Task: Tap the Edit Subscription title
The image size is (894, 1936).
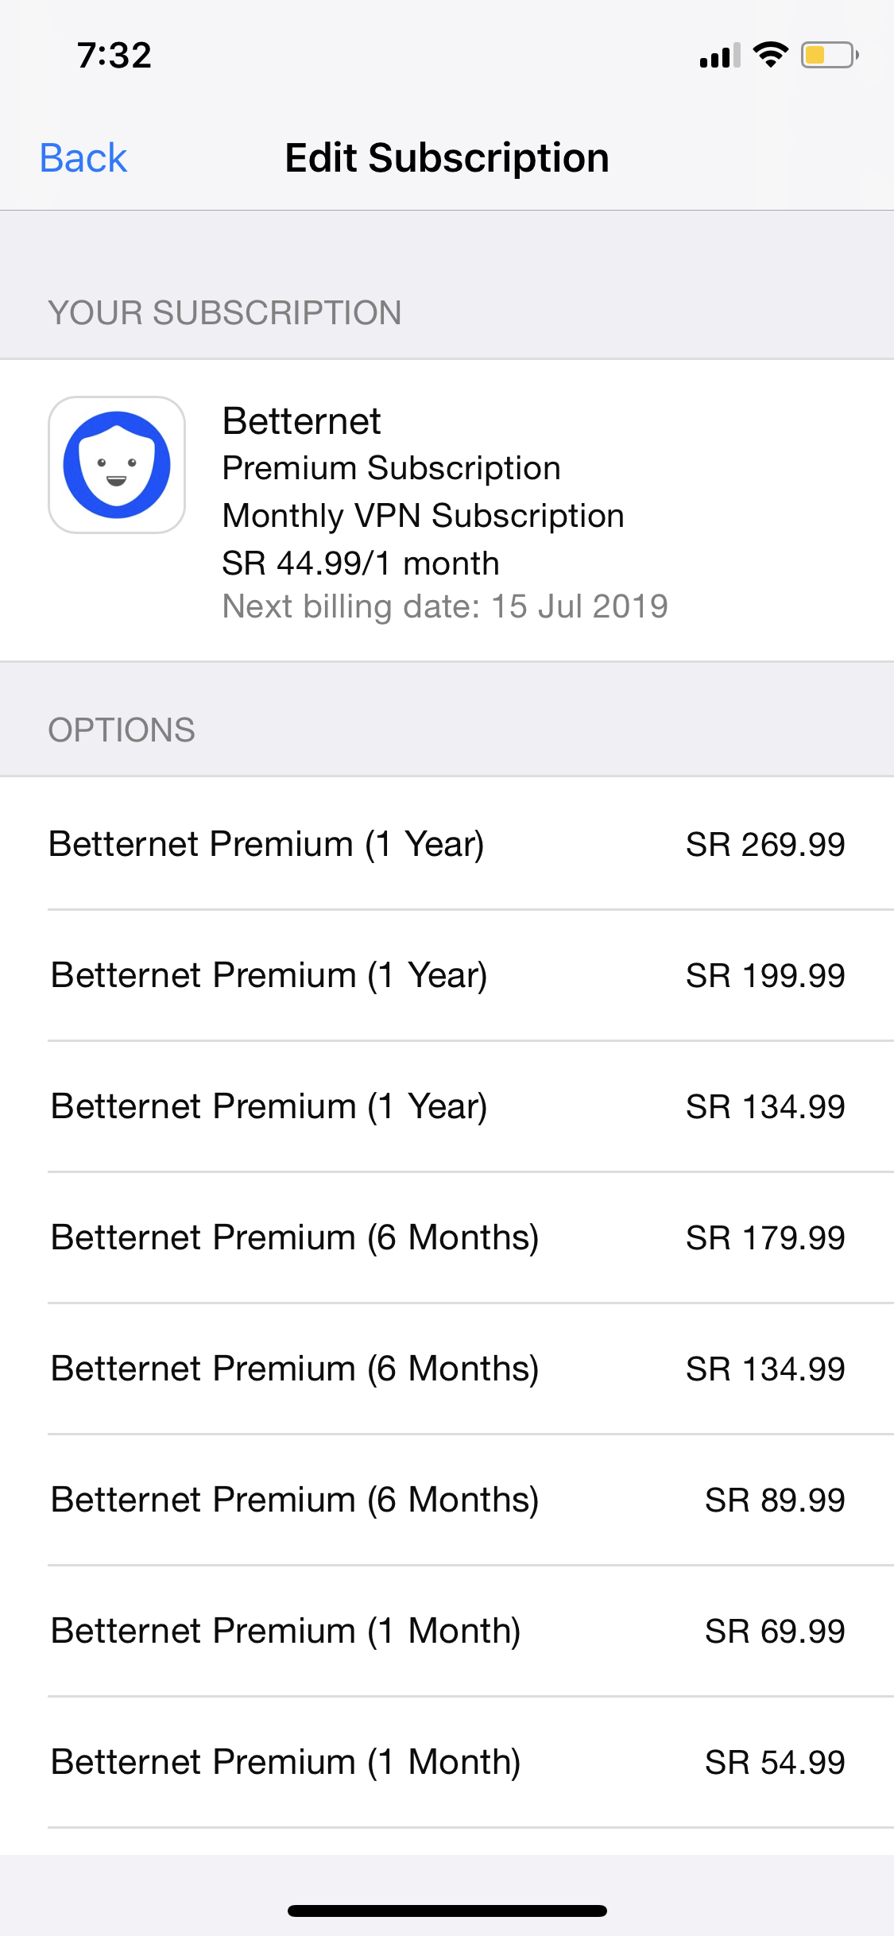Action: tap(447, 158)
